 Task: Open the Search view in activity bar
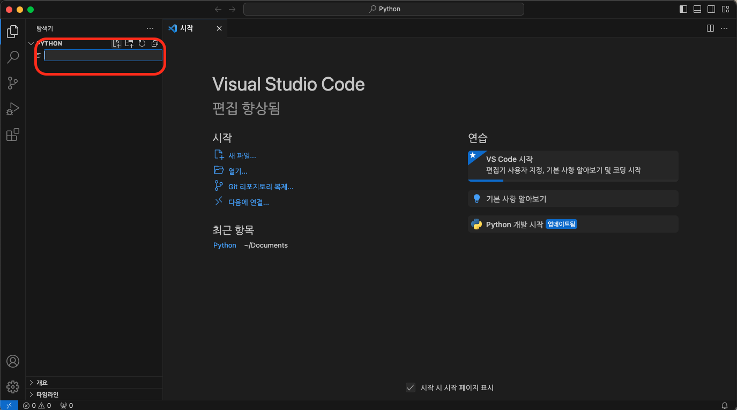[x=13, y=57]
